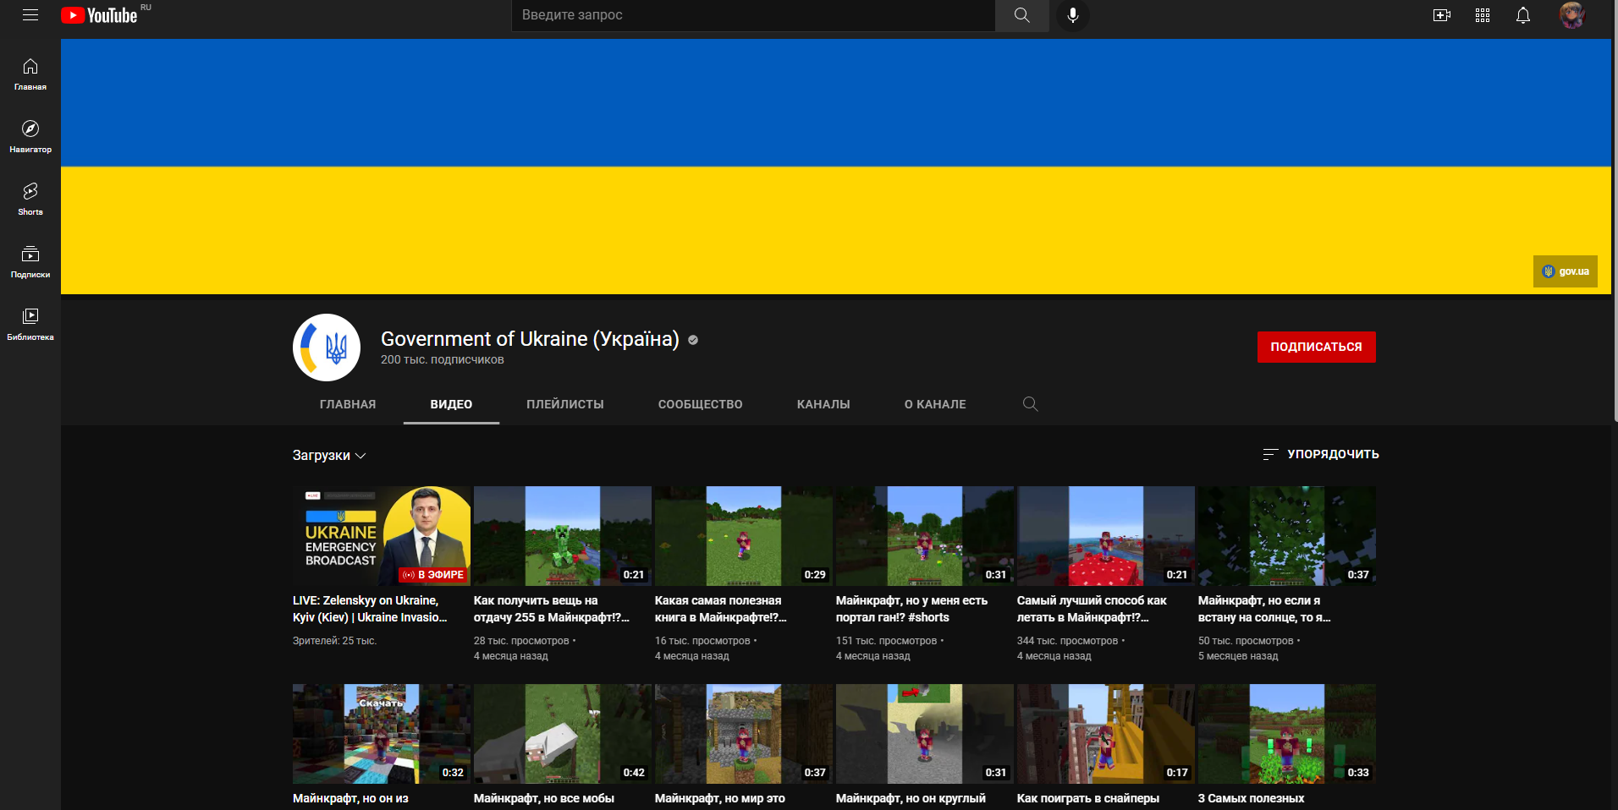This screenshot has height=810, width=1618.
Task: Click the ПОДПИСАТЬСЯ subscribe button
Action: [1316, 348]
